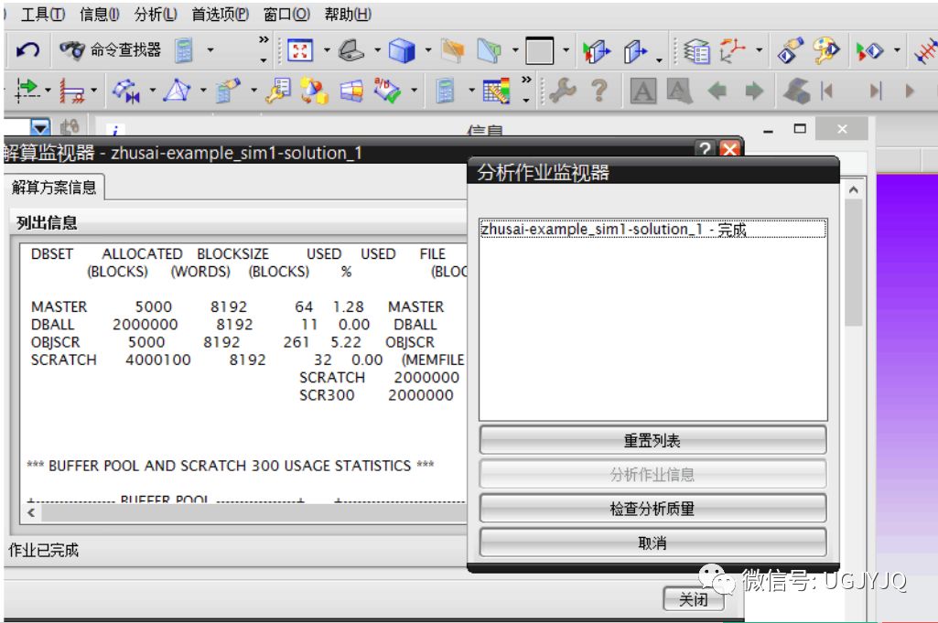Open the 首选项(P) menu
The image size is (938, 623).
[221, 15]
